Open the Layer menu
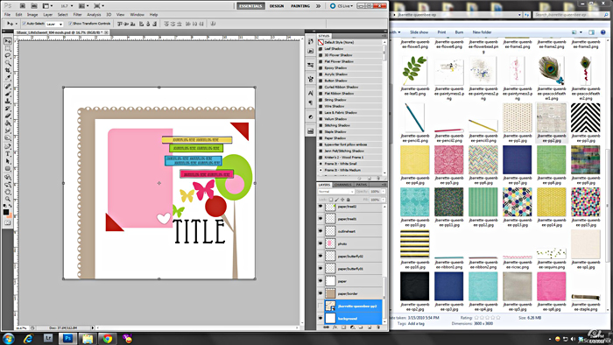The width and height of the screenshot is (613, 345). click(47, 15)
